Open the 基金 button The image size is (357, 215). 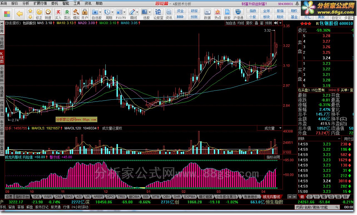[x=294, y=17]
